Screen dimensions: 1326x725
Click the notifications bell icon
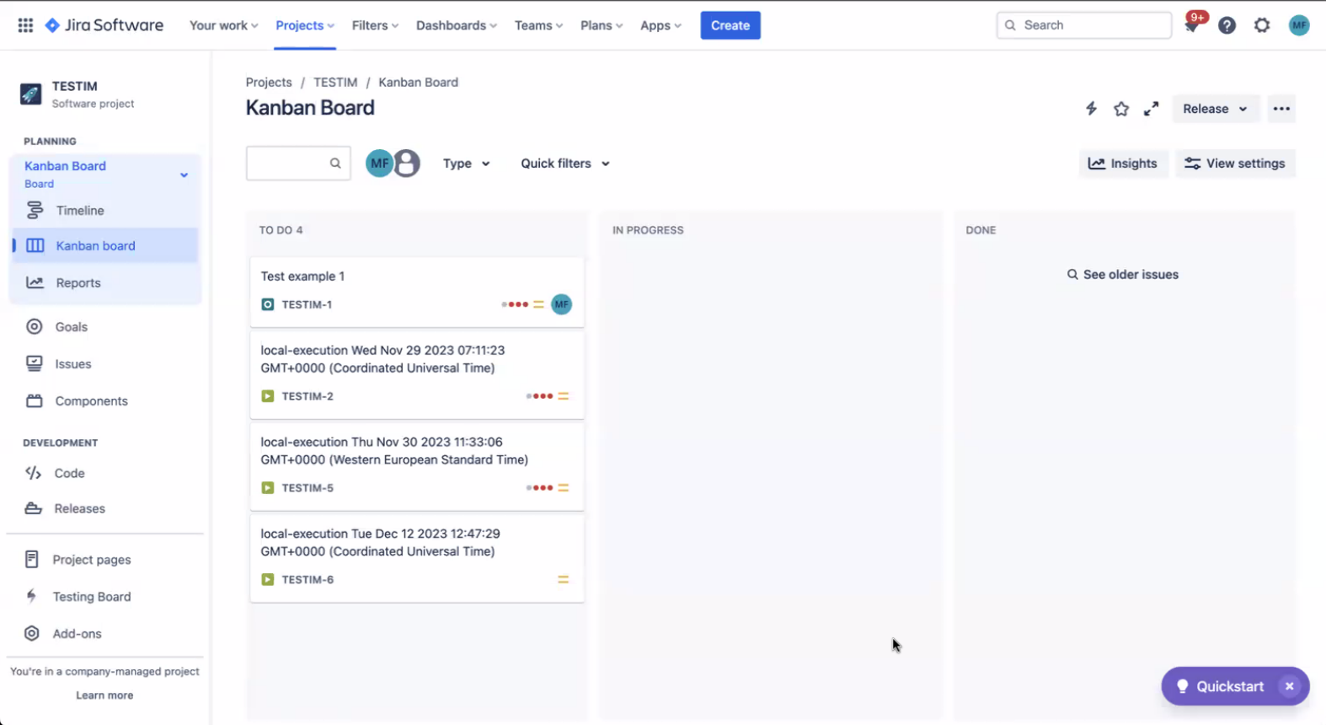pyautogui.click(x=1191, y=26)
